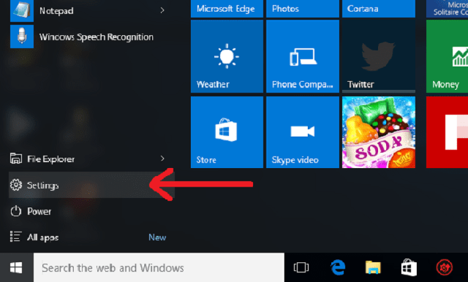The image size is (468, 282).
Task: Open the Store tile
Action: click(x=227, y=132)
